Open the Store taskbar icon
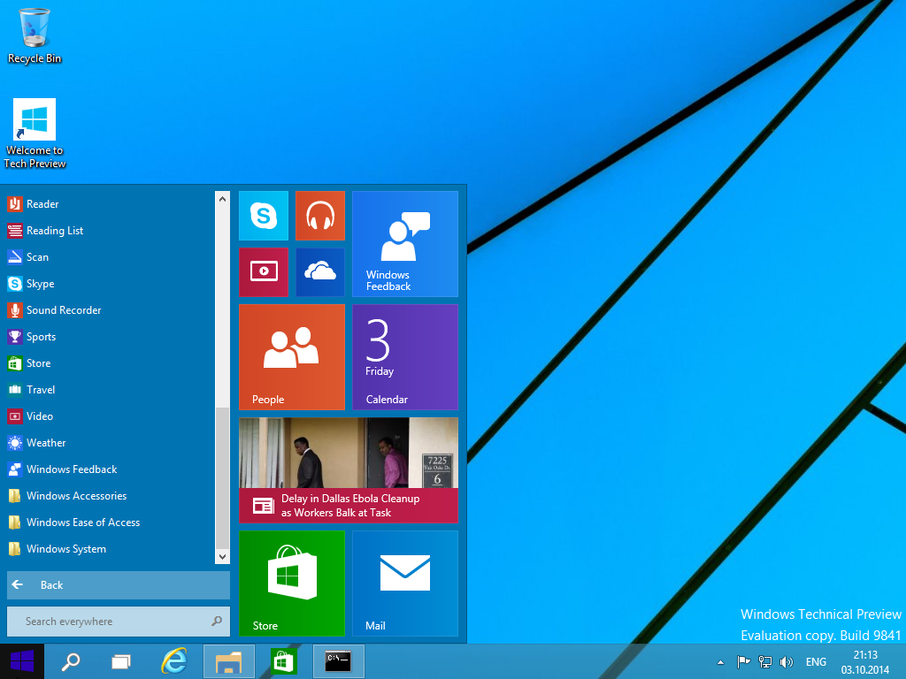Viewport: 906px width, 679px height. pos(283,661)
